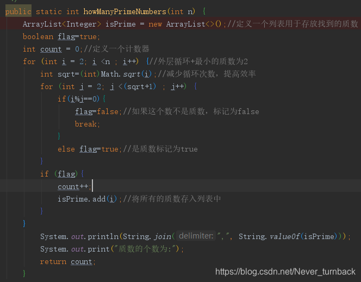Click the 'delimiter:' parameter hint
361x282 pixels.
coord(196,236)
